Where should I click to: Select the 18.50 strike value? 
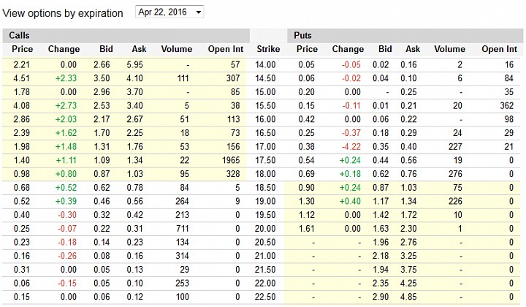265,188
